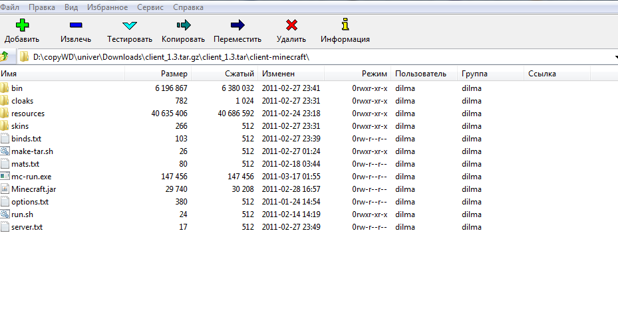Screen dimensions: 618x332
Task: Sort by the Ссылка column header
Action: 557,74
